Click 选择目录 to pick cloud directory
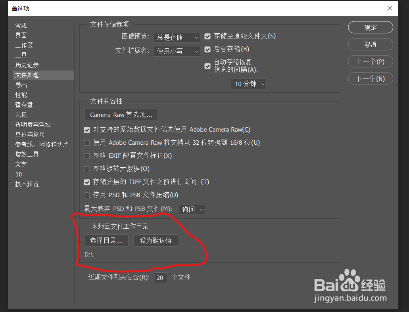409x312 pixels. [106, 240]
